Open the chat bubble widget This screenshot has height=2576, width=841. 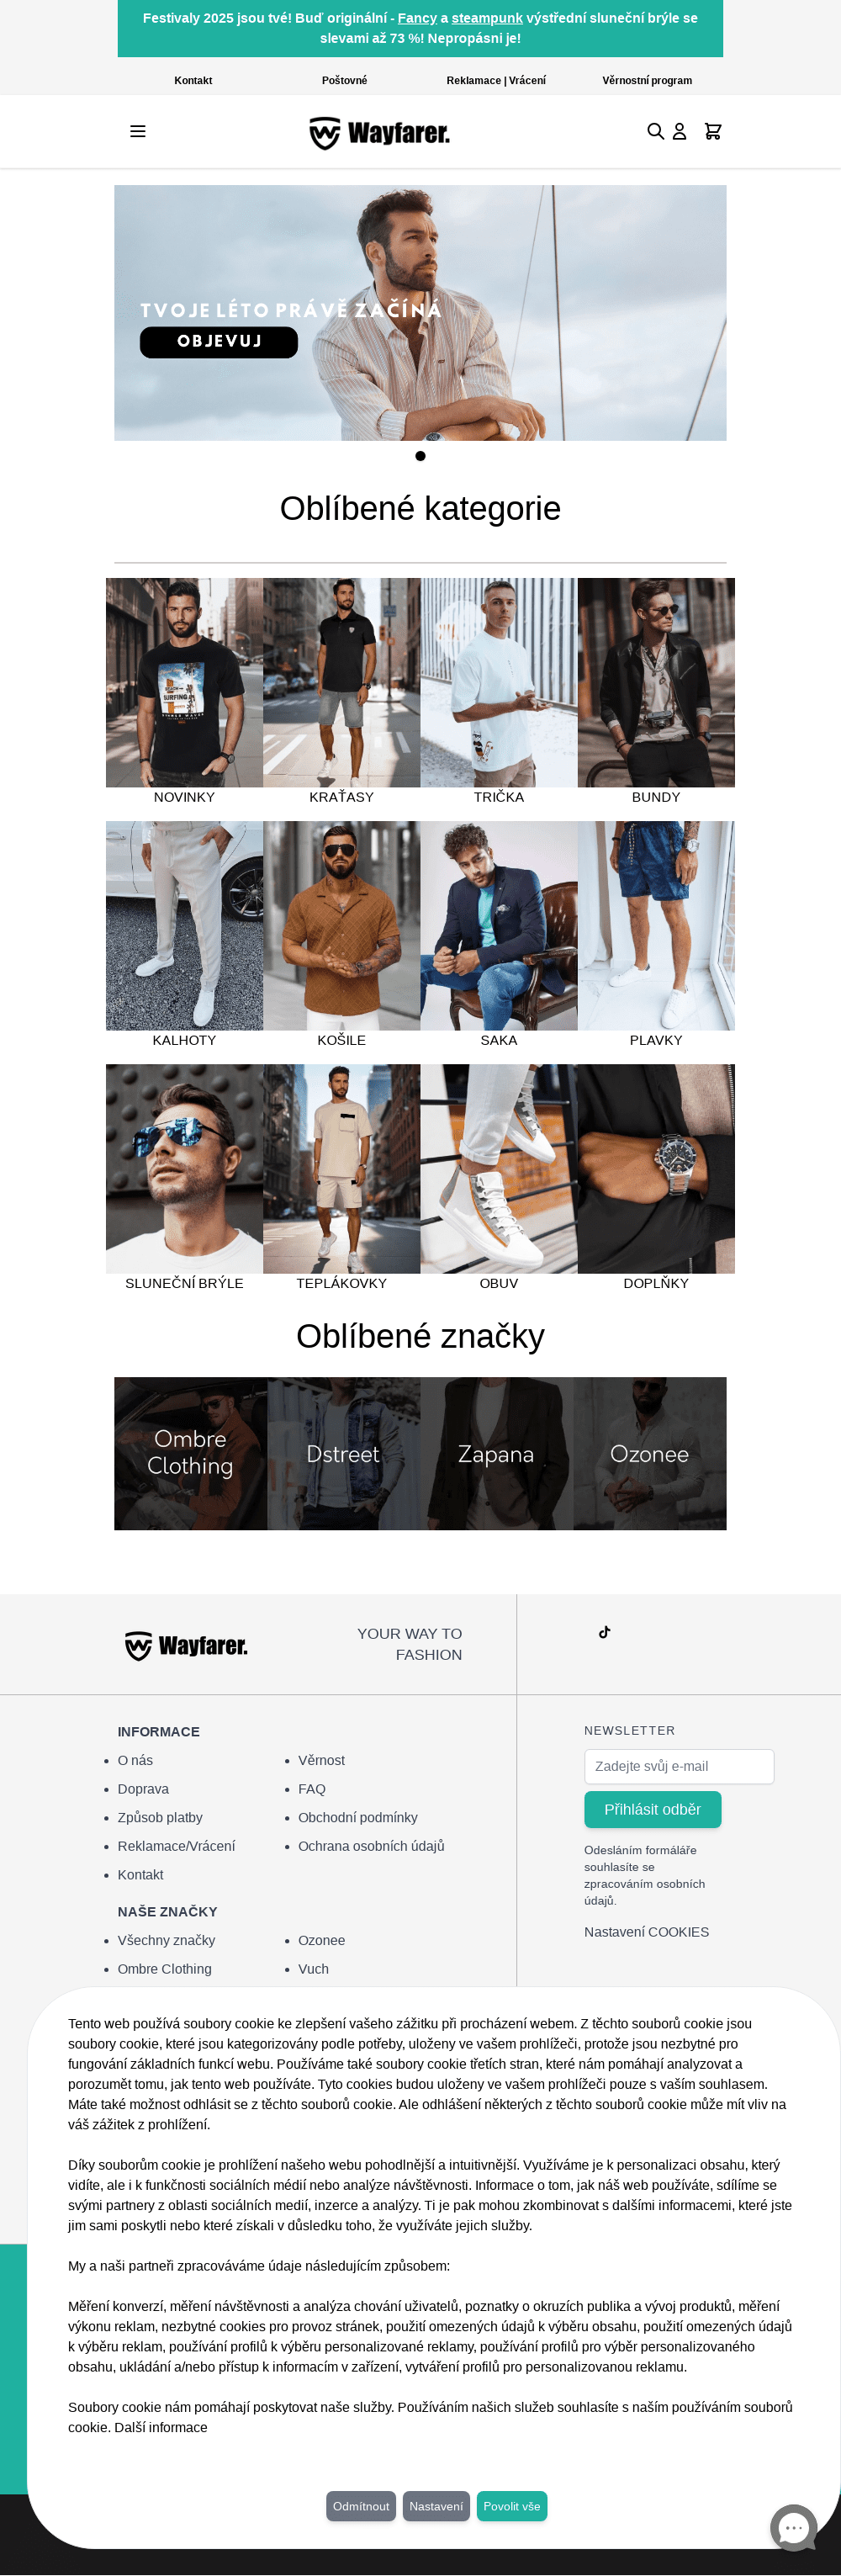794,2527
